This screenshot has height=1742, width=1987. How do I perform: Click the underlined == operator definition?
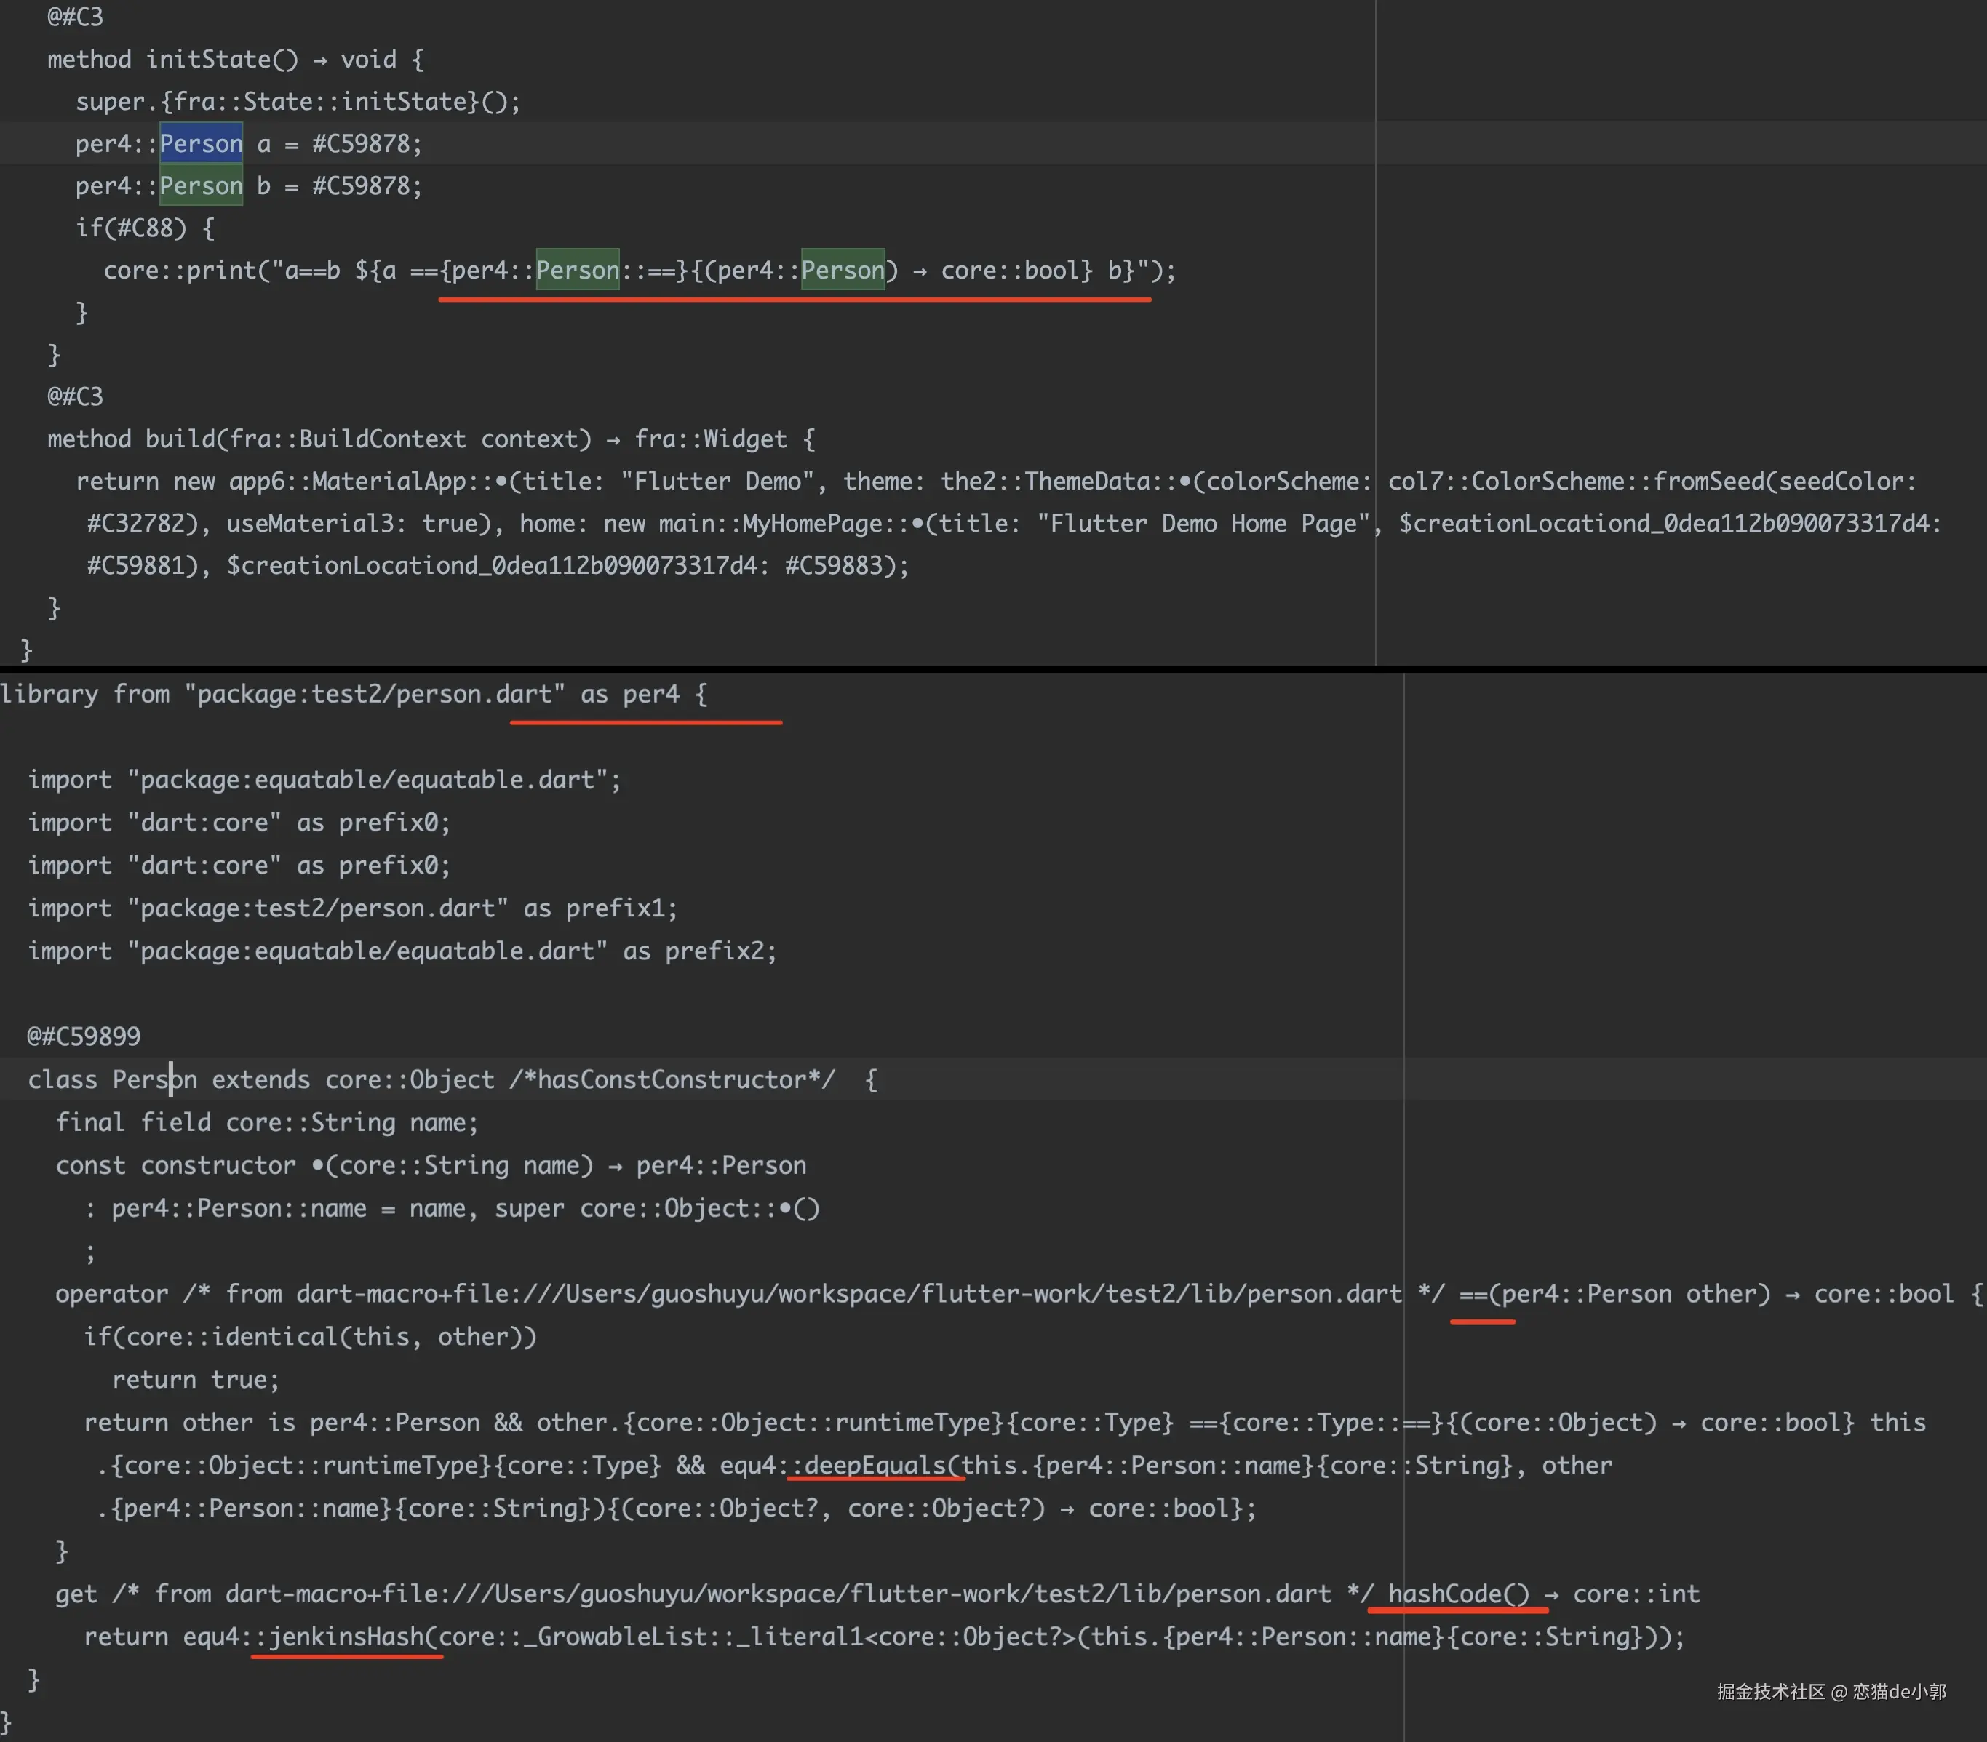pyautogui.click(x=1473, y=1294)
